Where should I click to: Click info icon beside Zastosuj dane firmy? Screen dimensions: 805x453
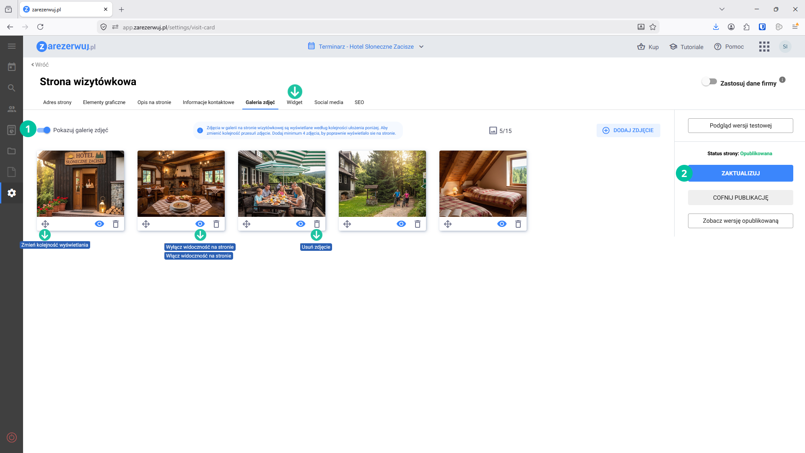click(782, 80)
